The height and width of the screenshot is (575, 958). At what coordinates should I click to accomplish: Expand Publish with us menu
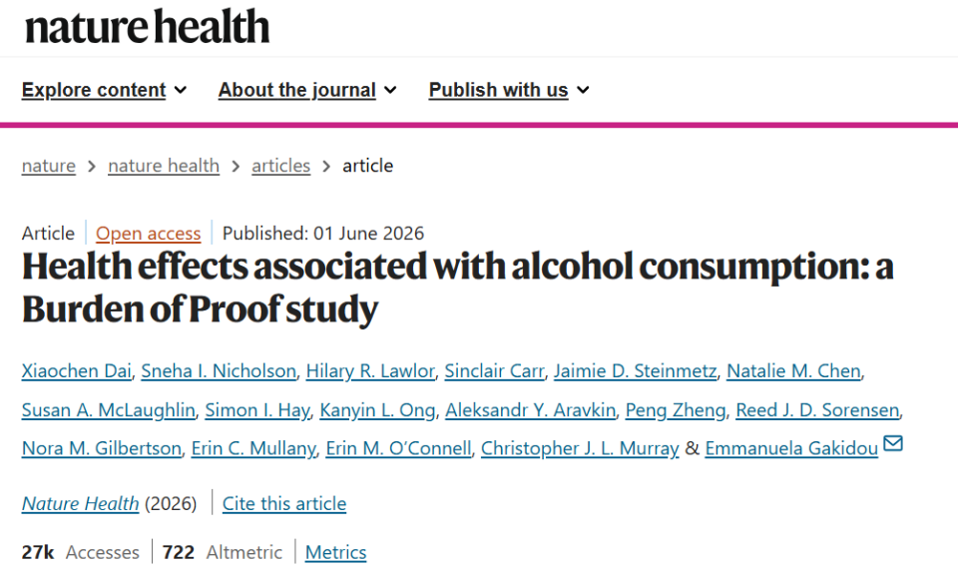pyautogui.click(x=509, y=90)
